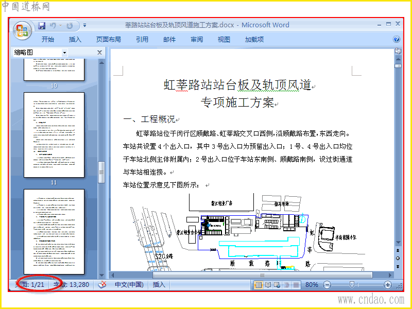Open the 缩略图 pane dropdown
The image size is (412, 309).
coord(65,53)
